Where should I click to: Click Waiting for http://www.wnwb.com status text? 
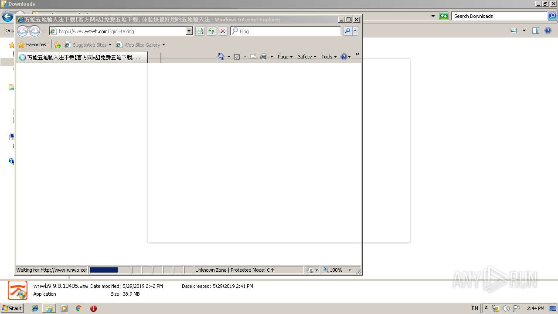52,270
